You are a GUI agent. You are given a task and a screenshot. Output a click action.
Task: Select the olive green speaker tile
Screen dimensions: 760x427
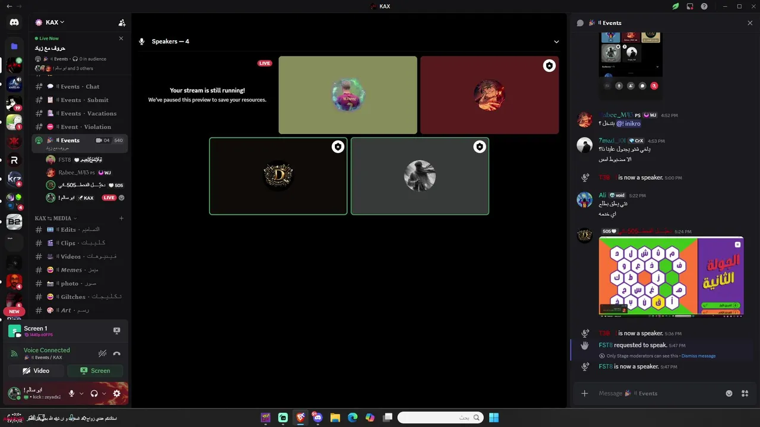tap(348, 95)
